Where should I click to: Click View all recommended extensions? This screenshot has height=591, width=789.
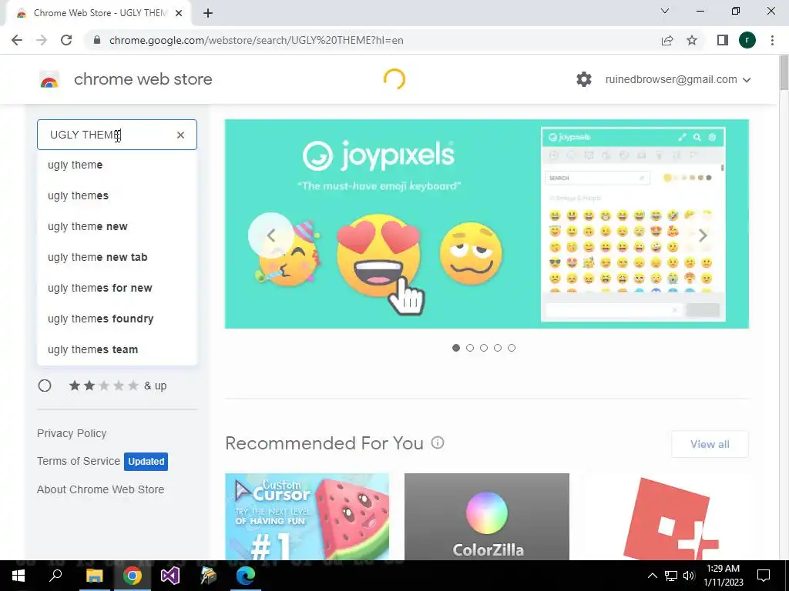[710, 444]
